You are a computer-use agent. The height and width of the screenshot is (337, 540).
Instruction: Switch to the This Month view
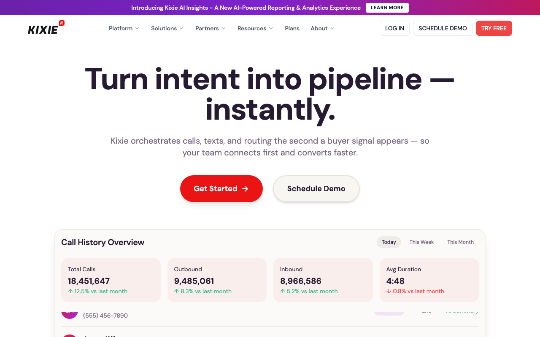460,242
